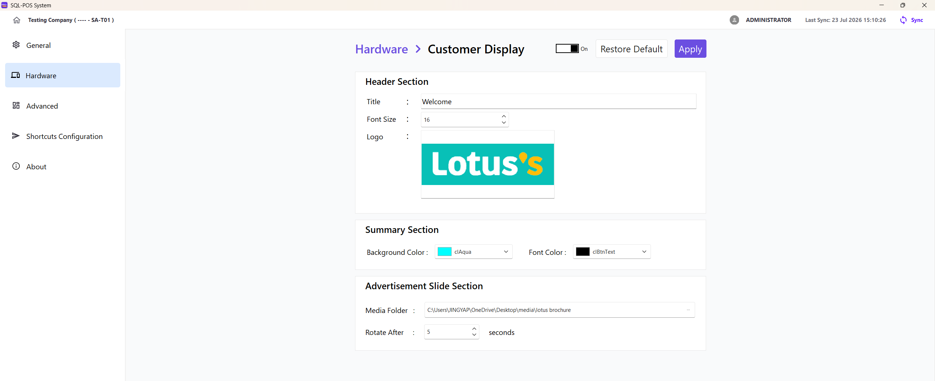Click the Summary Section heading
Image resolution: width=935 pixels, height=381 pixels.
pyautogui.click(x=402, y=230)
